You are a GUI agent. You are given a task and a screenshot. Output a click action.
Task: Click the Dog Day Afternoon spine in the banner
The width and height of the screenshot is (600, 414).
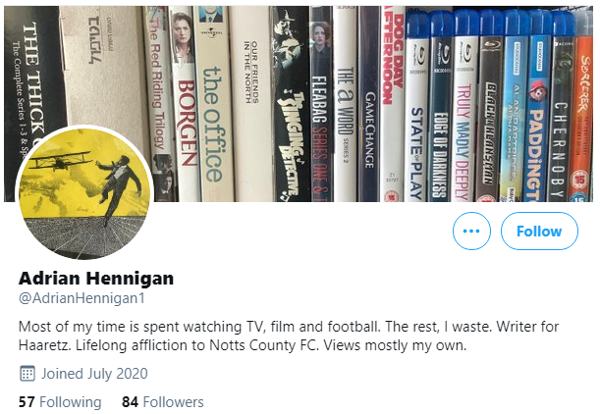(x=393, y=98)
